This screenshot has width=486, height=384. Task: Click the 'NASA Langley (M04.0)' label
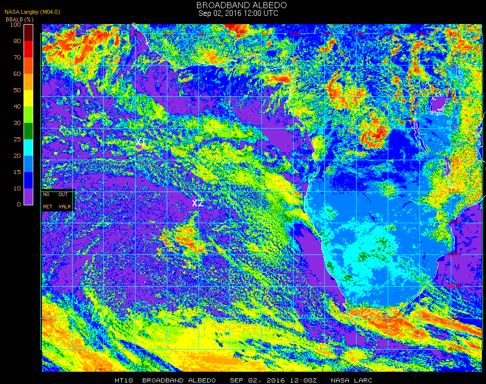(32, 12)
